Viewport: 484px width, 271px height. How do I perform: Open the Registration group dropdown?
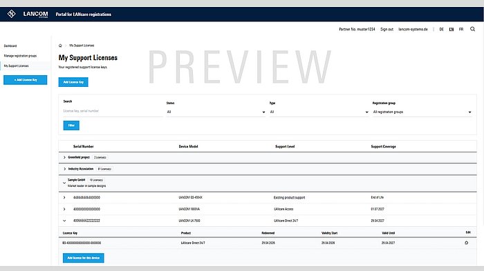422,112
